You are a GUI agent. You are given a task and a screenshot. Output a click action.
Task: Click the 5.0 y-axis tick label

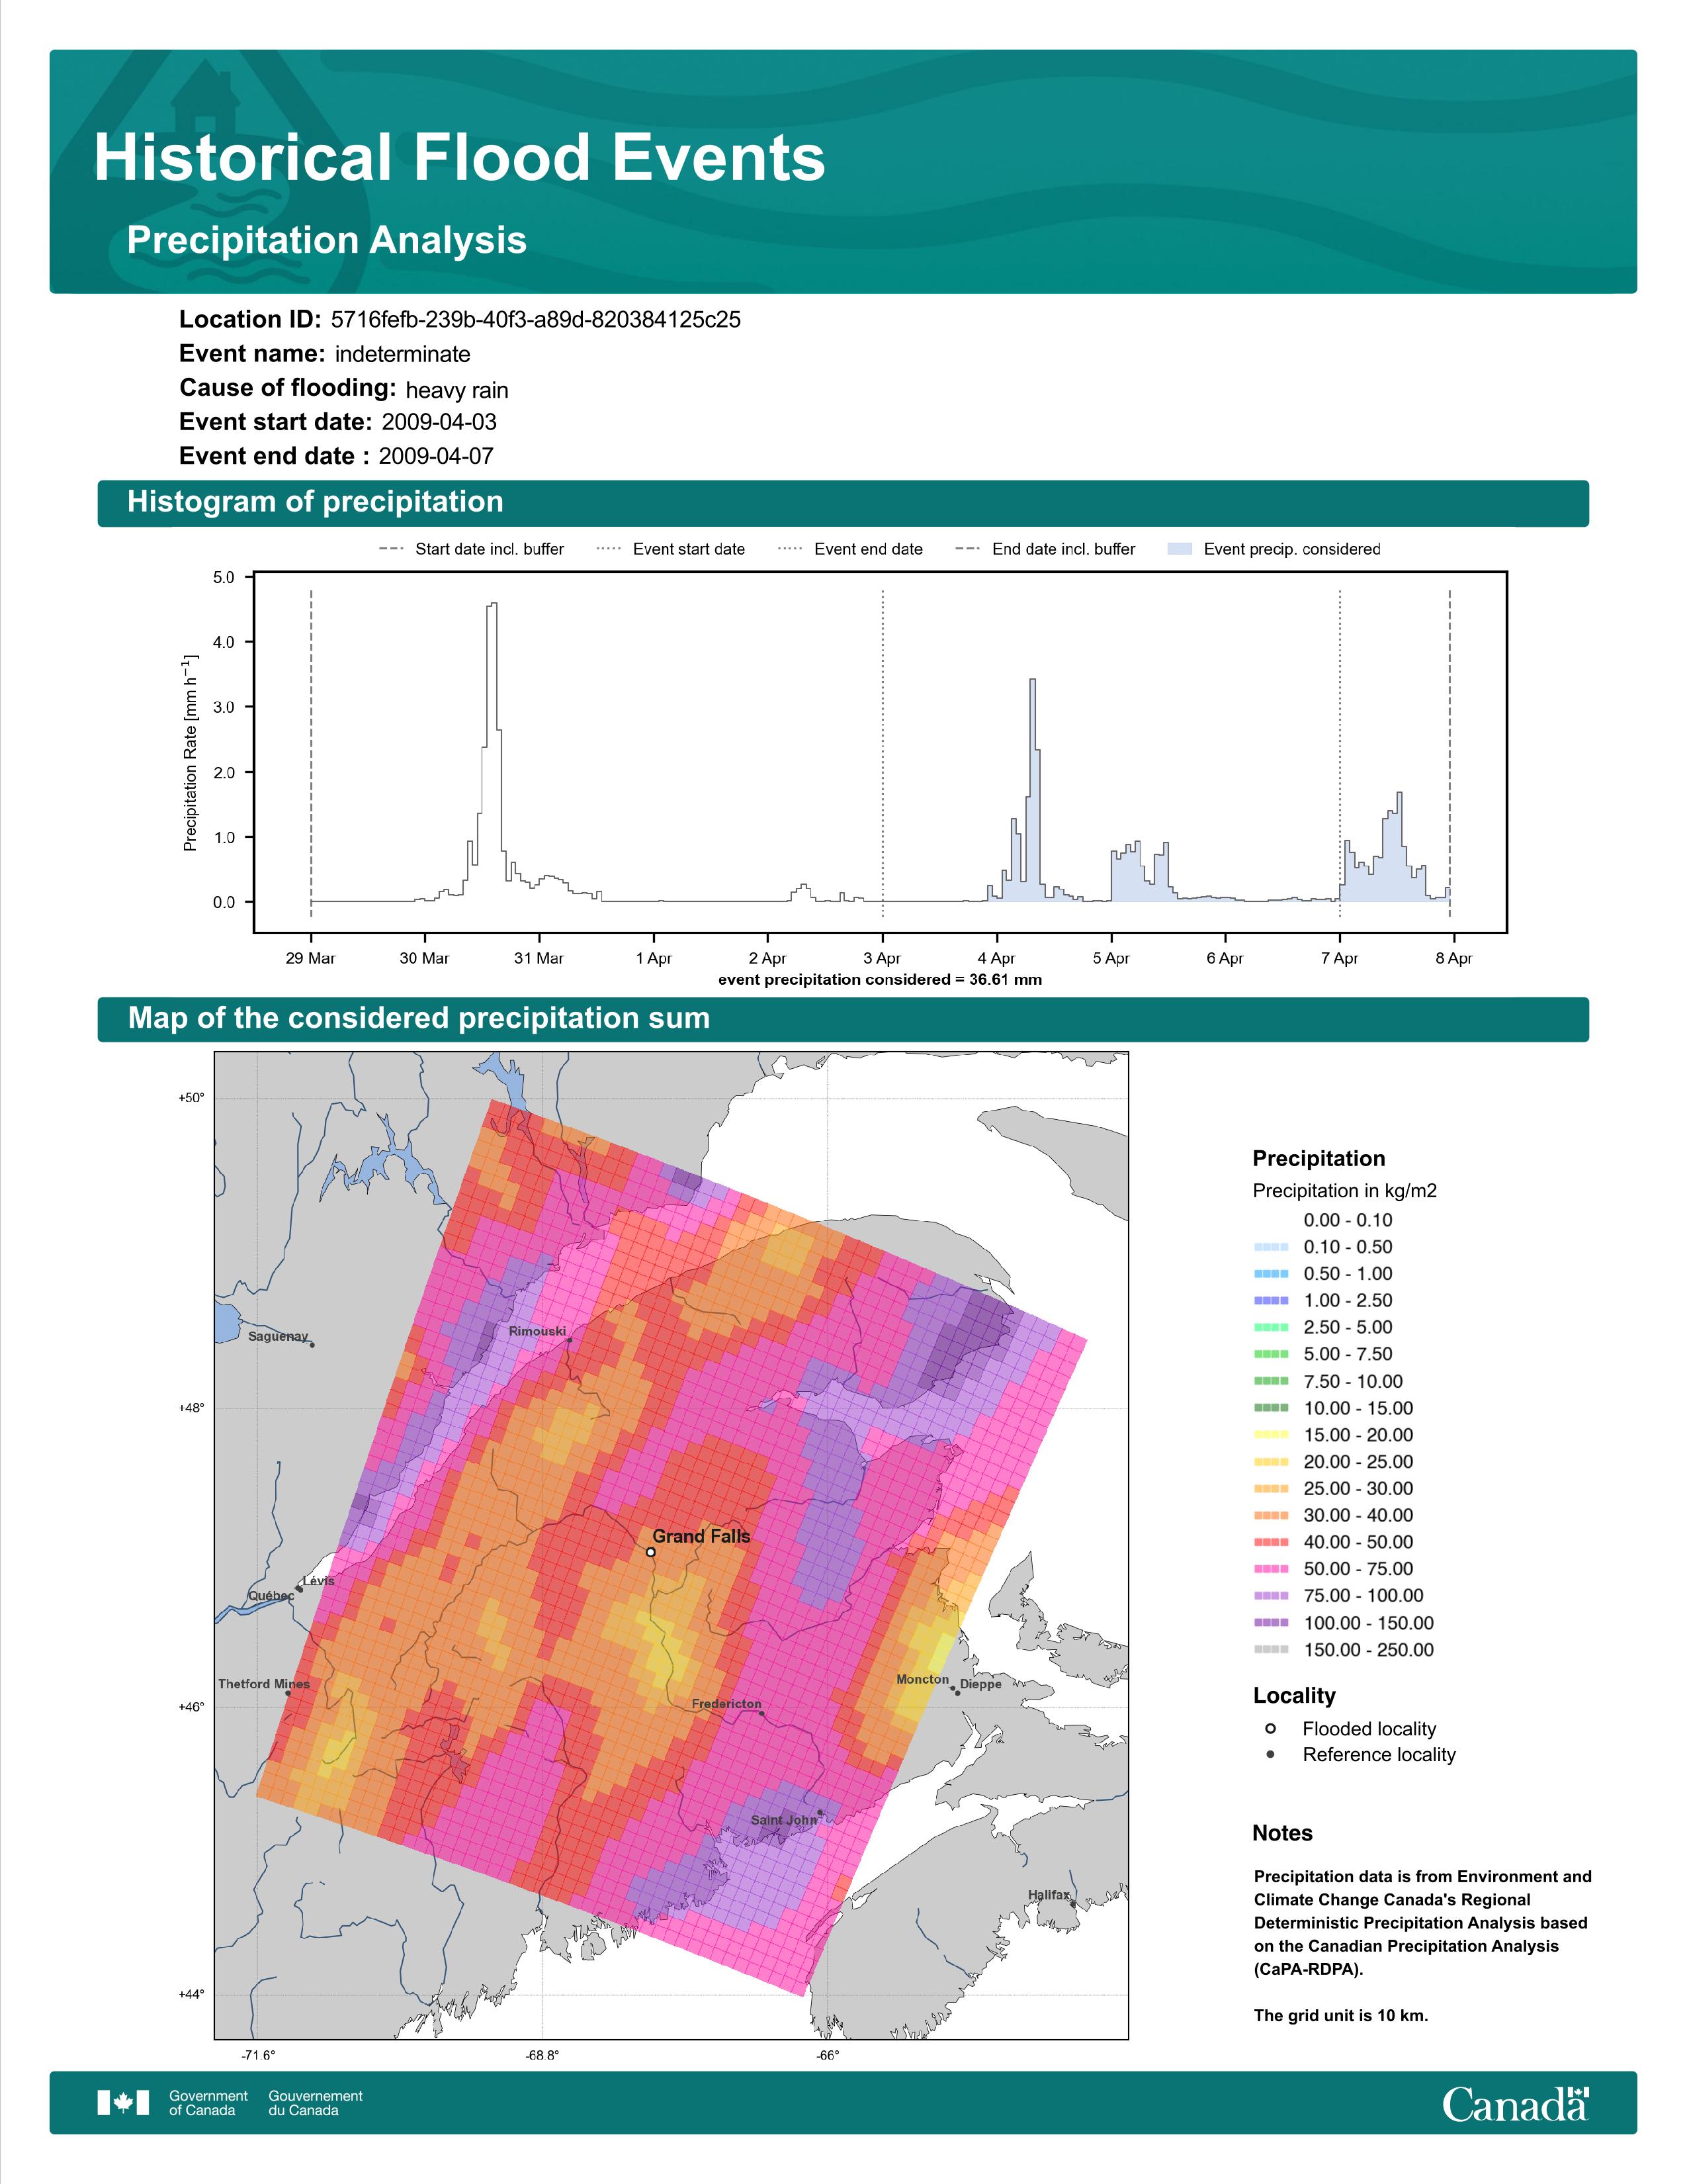(x=224, y=578)
